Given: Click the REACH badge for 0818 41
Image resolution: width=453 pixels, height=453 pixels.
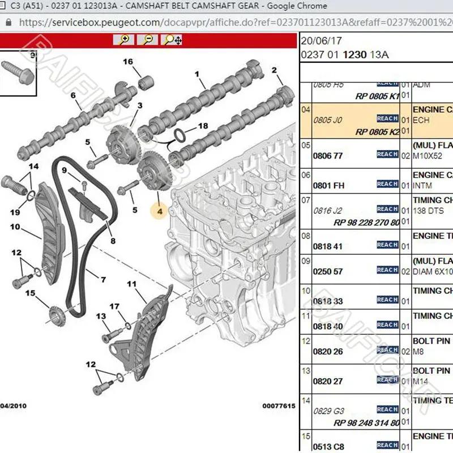Looking at the screenshot, I should (387, 245).
